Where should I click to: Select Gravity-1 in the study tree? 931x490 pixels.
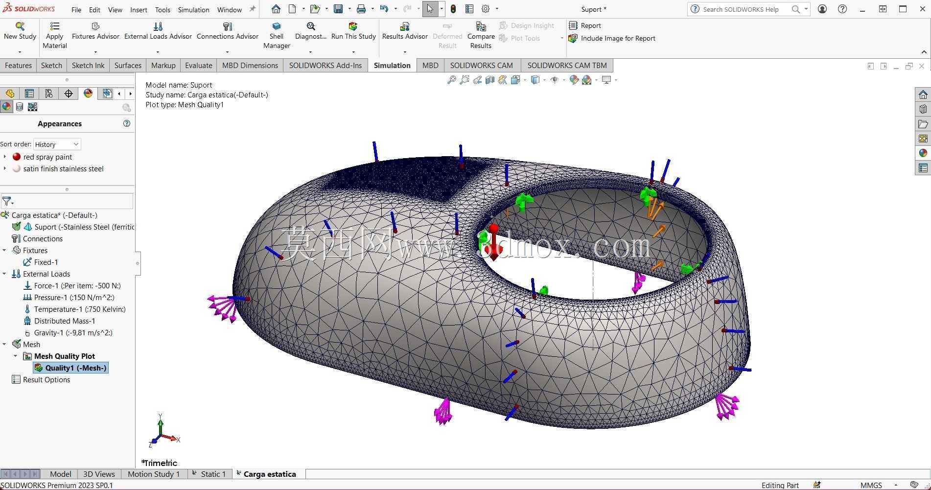[x=68, y=332]
